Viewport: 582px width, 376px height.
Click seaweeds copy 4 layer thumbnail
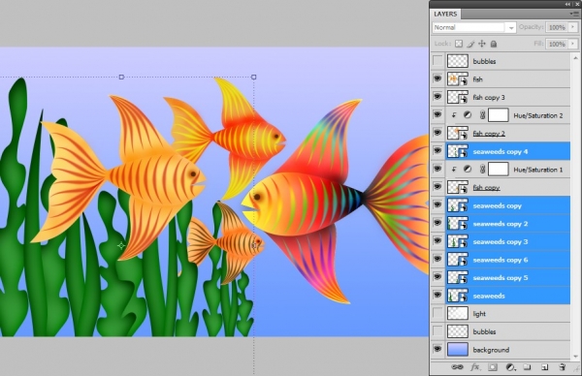pyautogui.click(x=458, y=151)
